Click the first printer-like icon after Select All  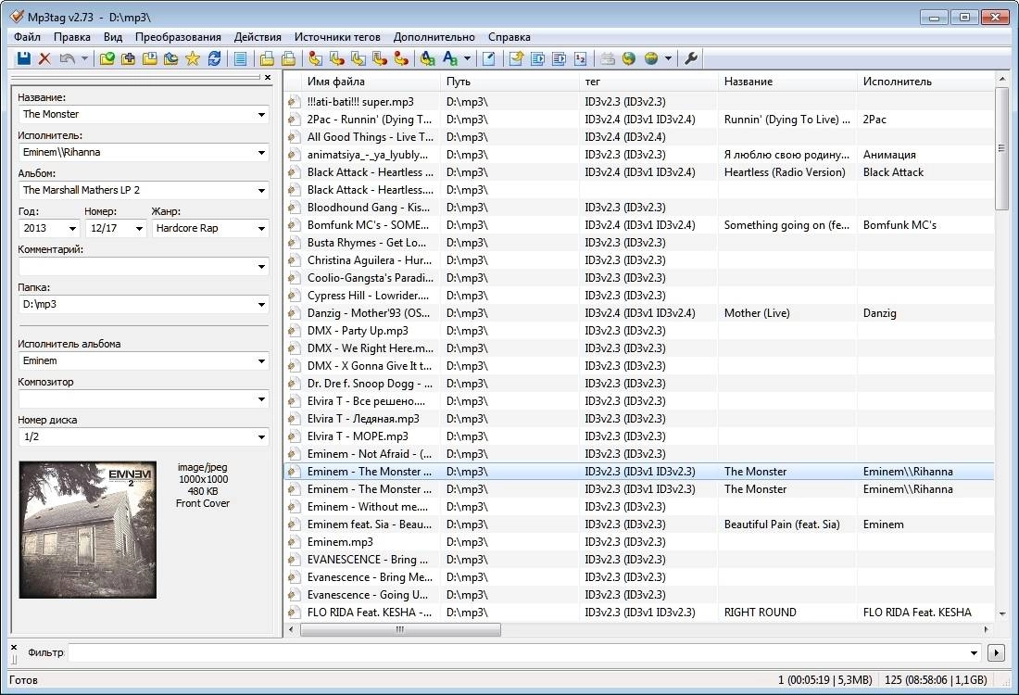pos(267,58)
